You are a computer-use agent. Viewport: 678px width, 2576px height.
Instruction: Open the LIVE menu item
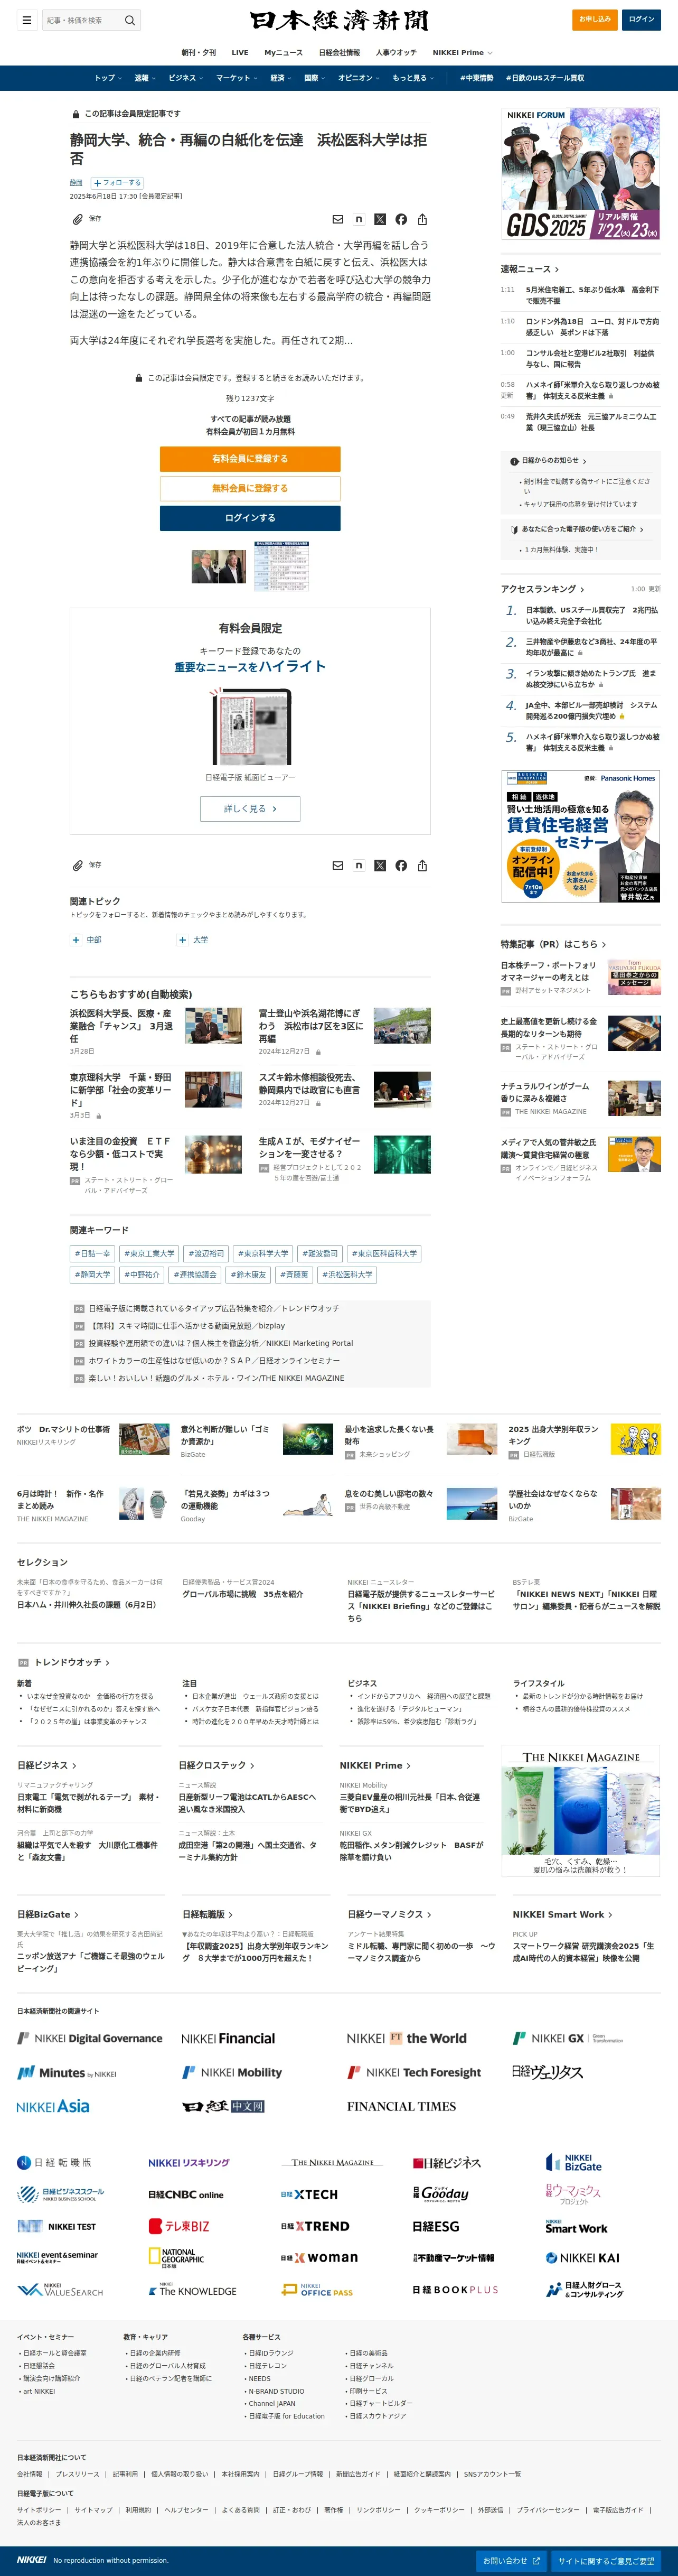[x=240, y=52]
